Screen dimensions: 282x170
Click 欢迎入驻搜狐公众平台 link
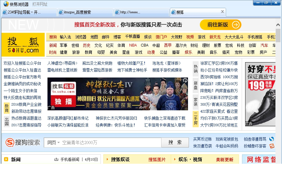tap(22, 63)
